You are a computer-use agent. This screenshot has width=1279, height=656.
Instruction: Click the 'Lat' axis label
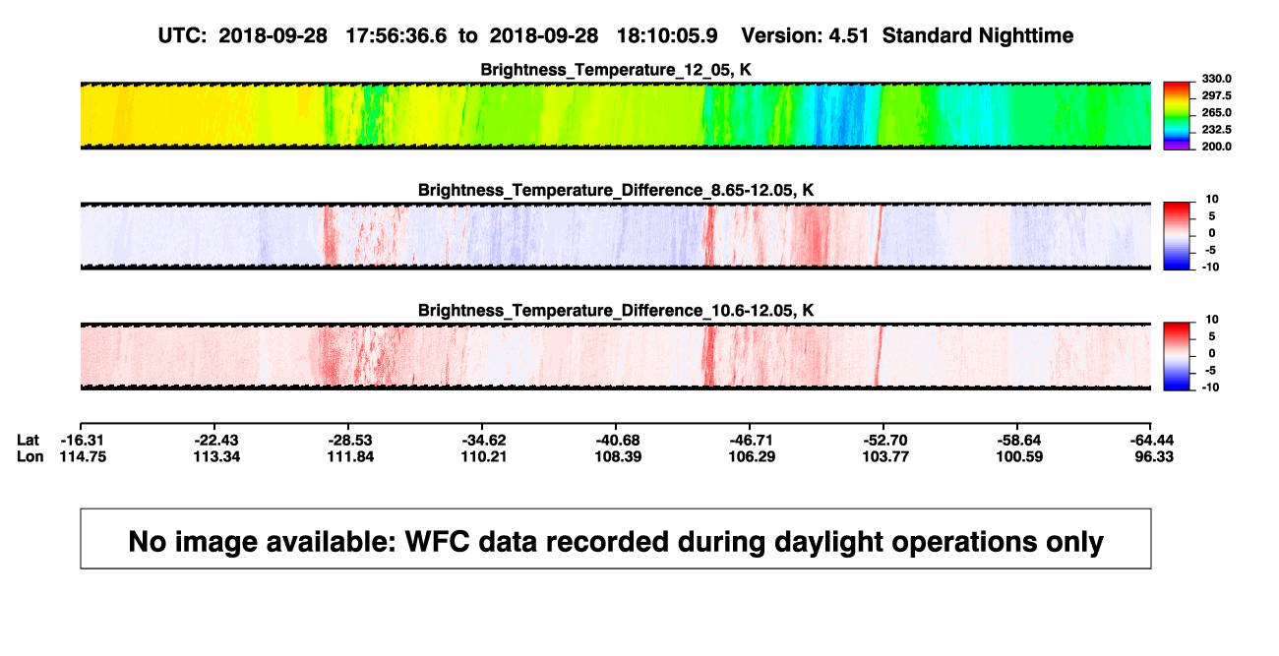click(x=28, y=440)
